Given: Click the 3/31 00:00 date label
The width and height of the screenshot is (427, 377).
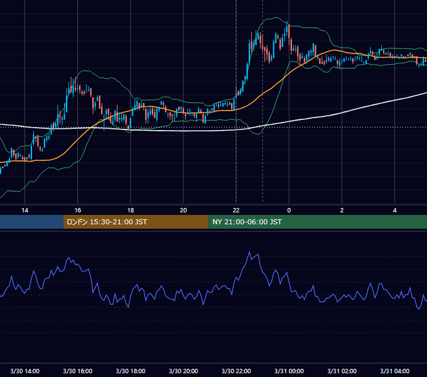Looking at the screenshot, I should (x=289, y=371).
